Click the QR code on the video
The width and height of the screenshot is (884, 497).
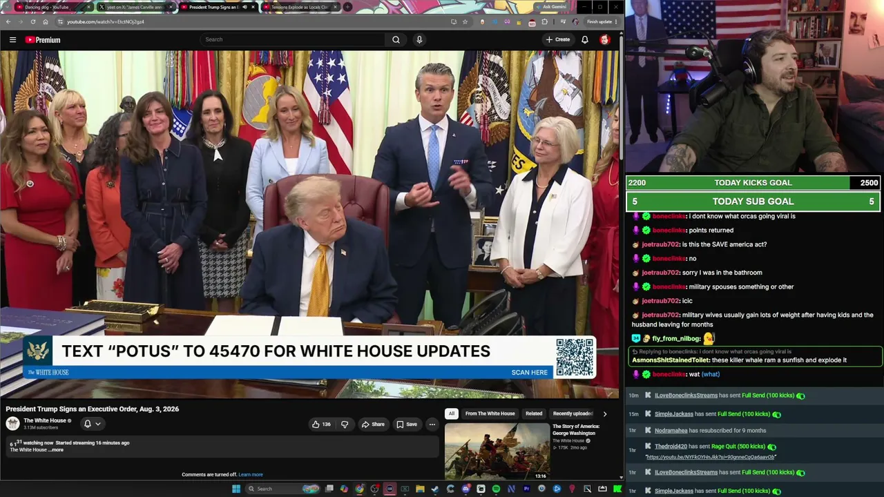pos(575,357)
